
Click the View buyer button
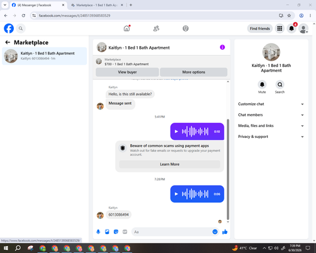coord(127,72)
